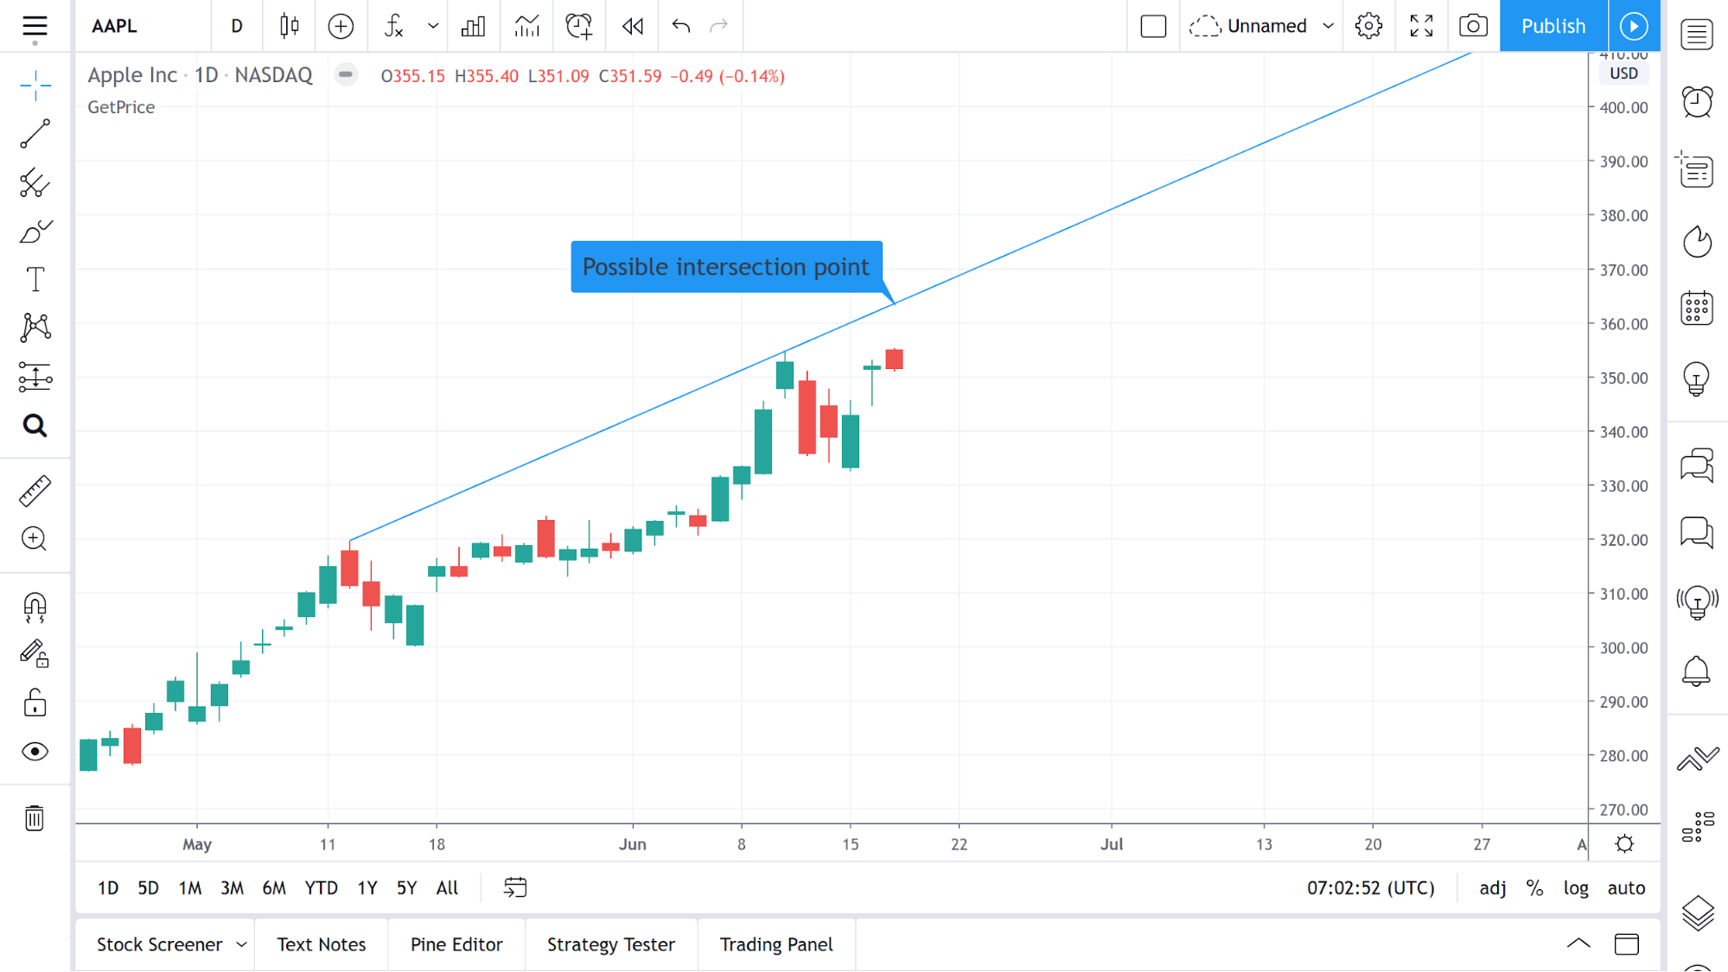
Task: Expand the layout dropdown chevron beside Unnamed
Action: coord(1328,26)
